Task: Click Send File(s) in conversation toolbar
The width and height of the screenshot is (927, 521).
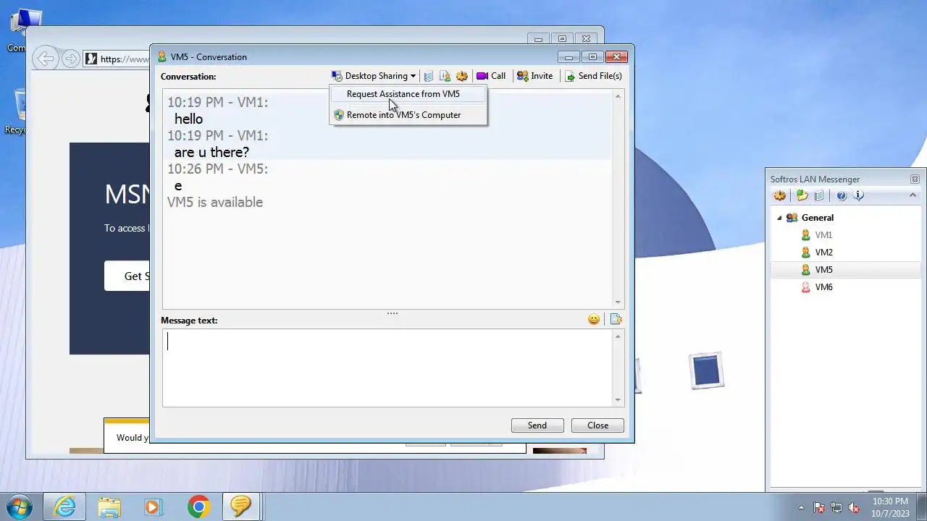Action: click(593, 76)
